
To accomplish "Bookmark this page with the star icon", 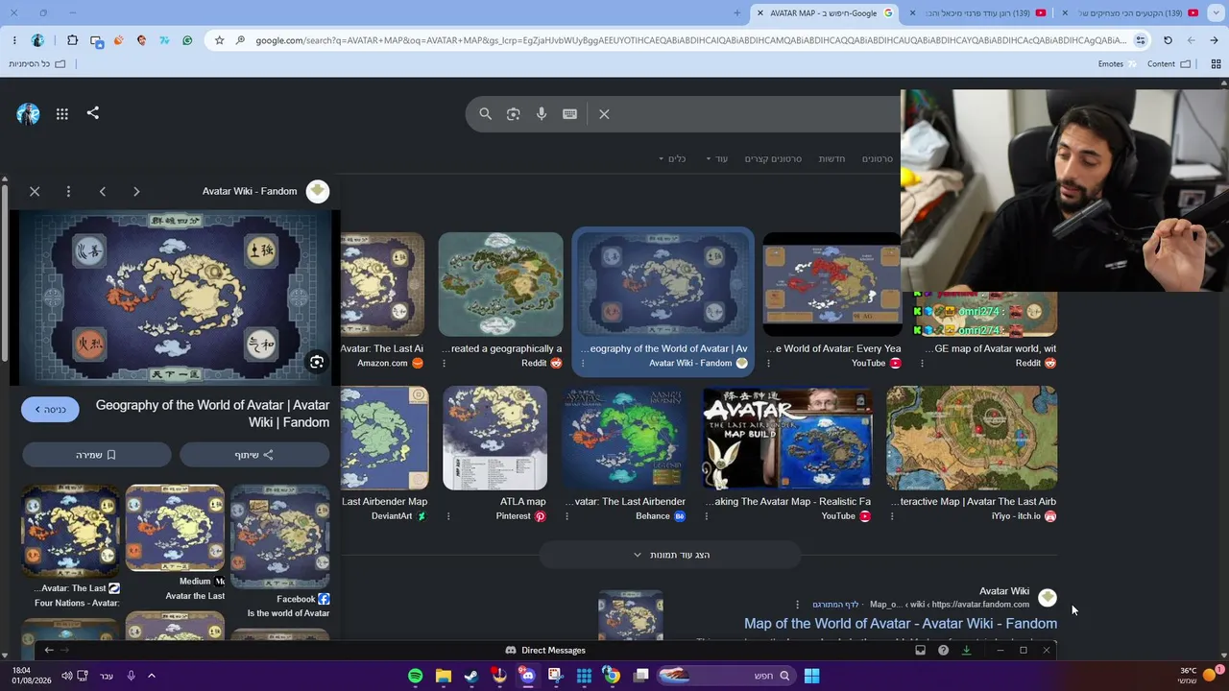I will pos(220,40).
